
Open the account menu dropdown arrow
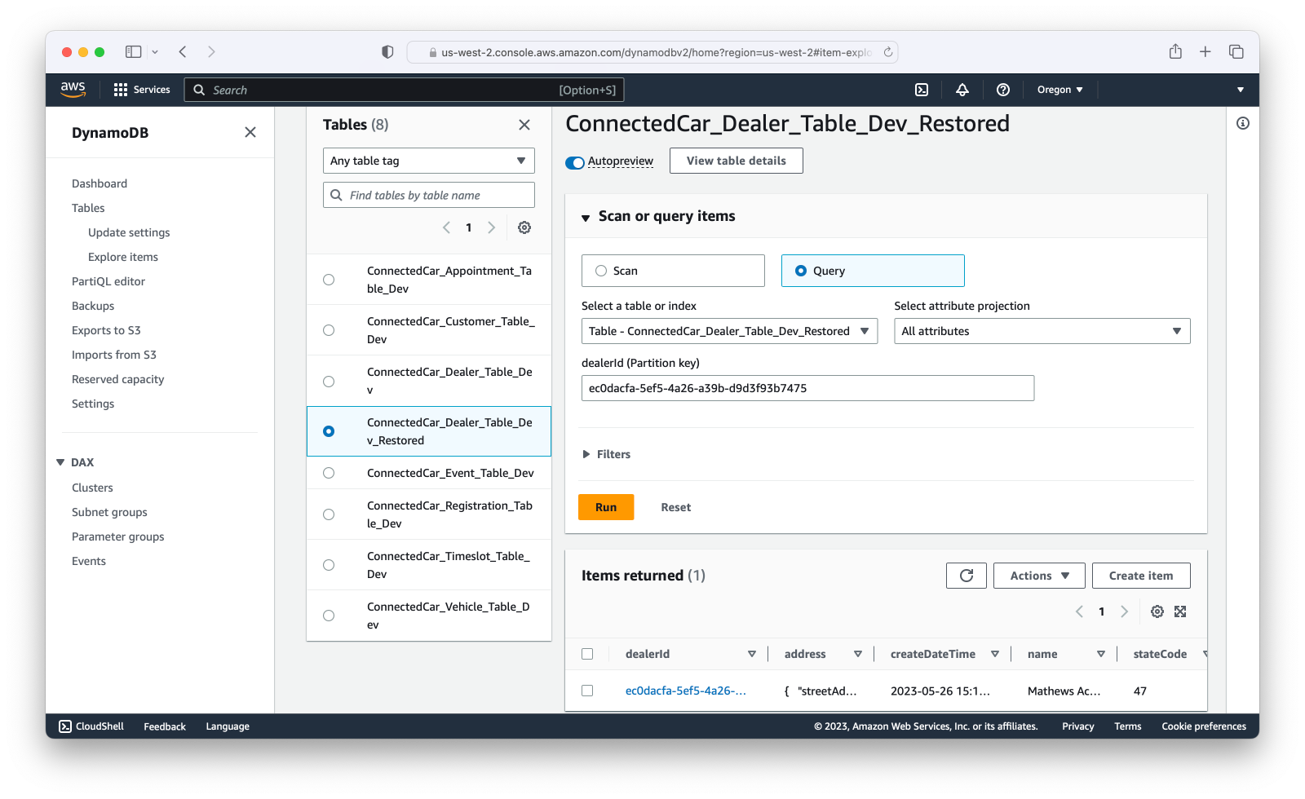pos(1241,90)
